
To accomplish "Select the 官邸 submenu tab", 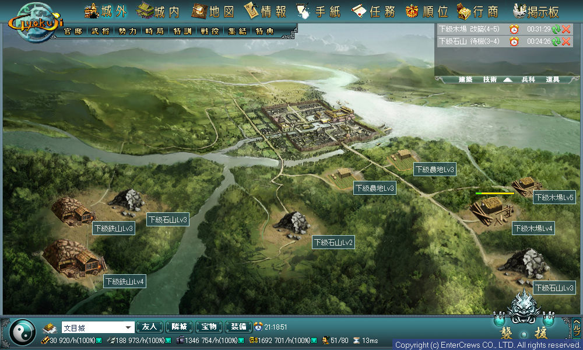I will point(73,32).
